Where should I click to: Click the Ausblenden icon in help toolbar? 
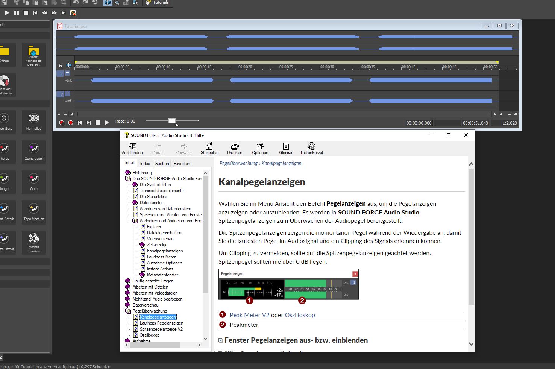[132, 149]
